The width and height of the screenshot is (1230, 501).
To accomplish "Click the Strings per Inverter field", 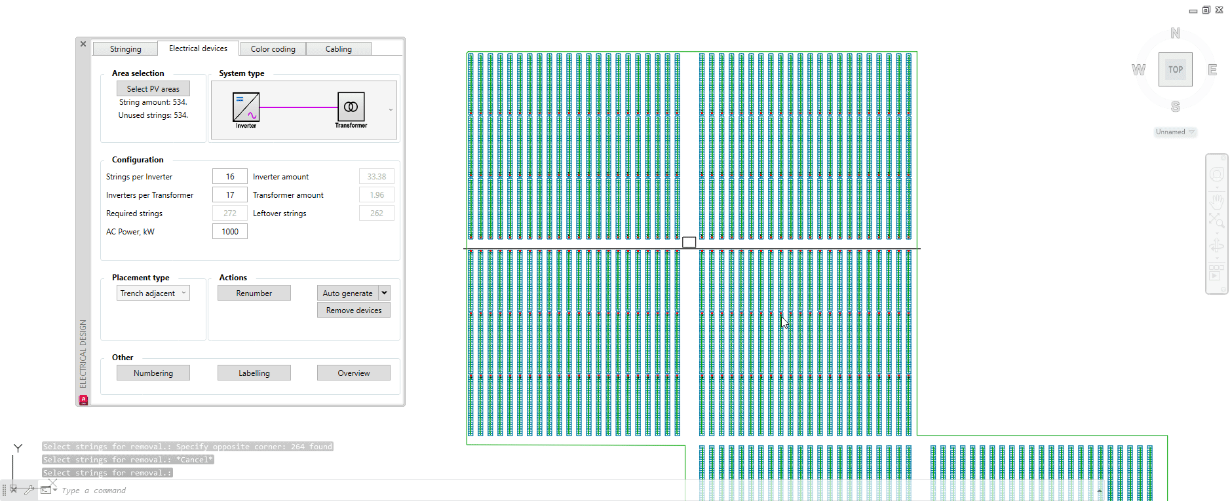I will 229,177.
